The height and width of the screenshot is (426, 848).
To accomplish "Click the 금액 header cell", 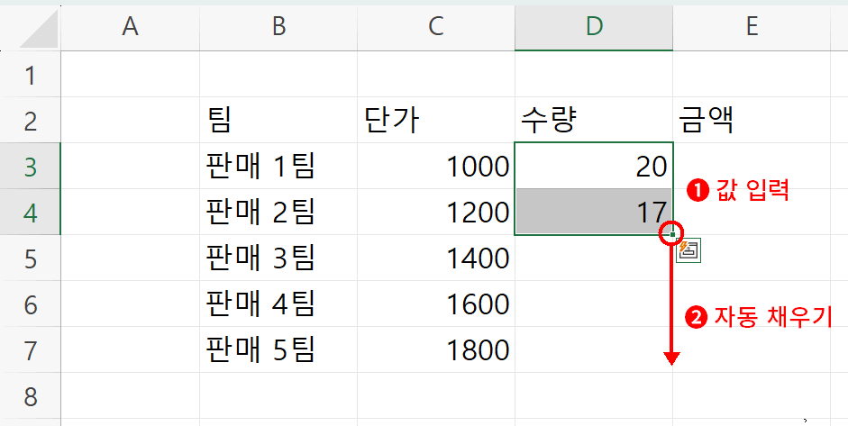I will tap(752, 120).
